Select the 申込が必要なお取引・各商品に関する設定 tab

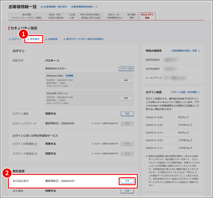pos(91,16)
